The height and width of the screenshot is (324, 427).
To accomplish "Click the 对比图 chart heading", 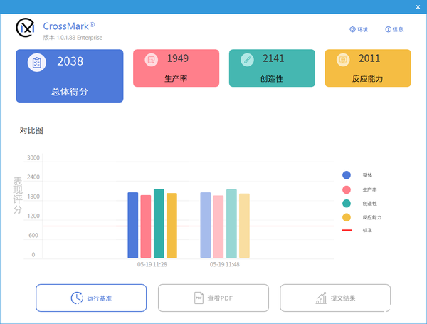I will 31,130.
